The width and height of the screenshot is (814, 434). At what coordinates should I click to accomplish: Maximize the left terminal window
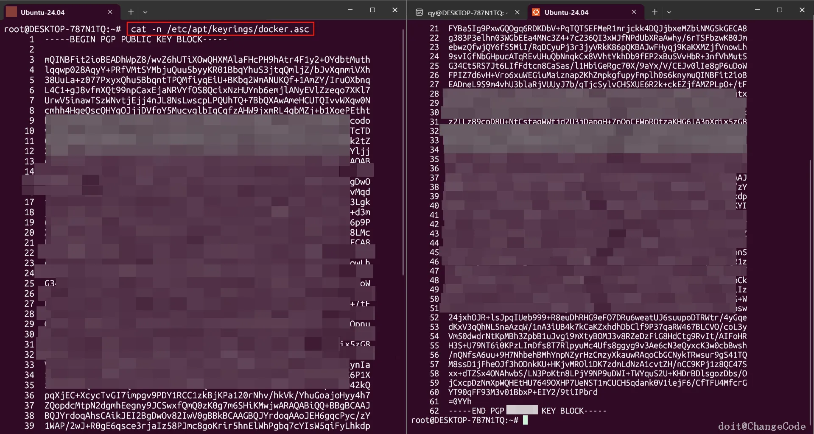[372, 10]
